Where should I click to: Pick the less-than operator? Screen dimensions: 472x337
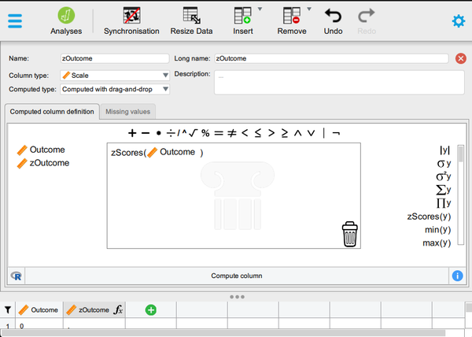click(x=245, y=133)
